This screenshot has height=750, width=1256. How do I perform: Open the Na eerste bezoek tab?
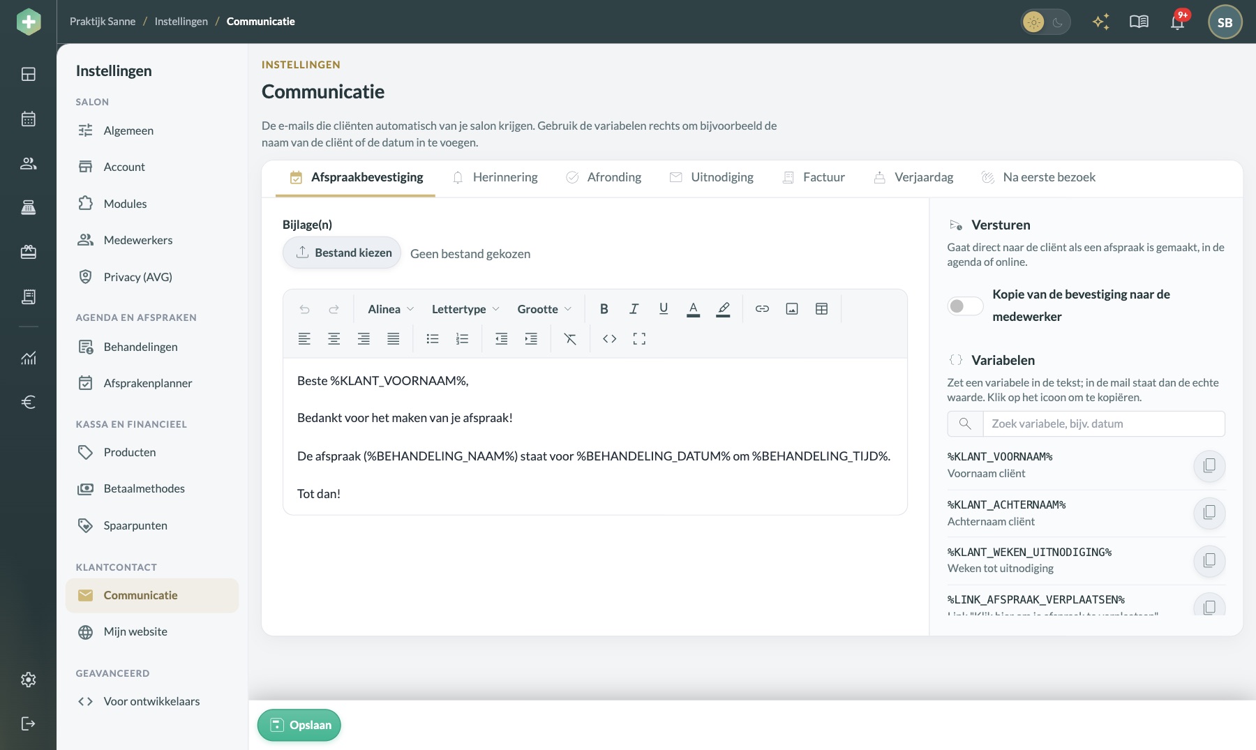coord(1038,177)
